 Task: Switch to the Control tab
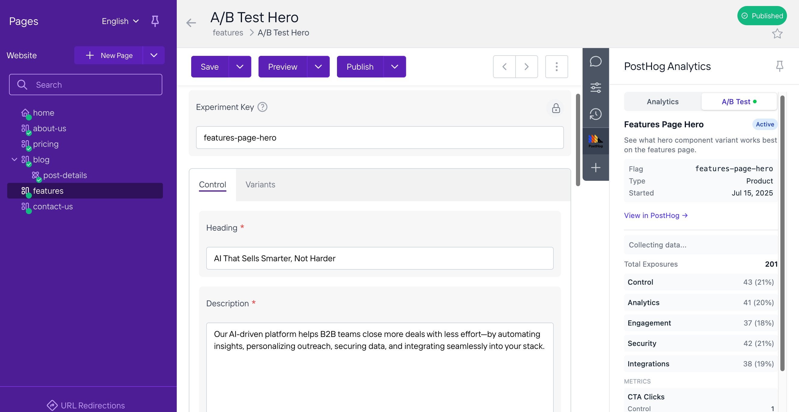(x=213, y=185)
